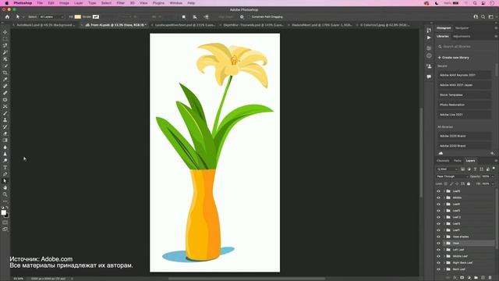Open Adobe Live 2021 library

pyautogui.click(x=464, y=115)
